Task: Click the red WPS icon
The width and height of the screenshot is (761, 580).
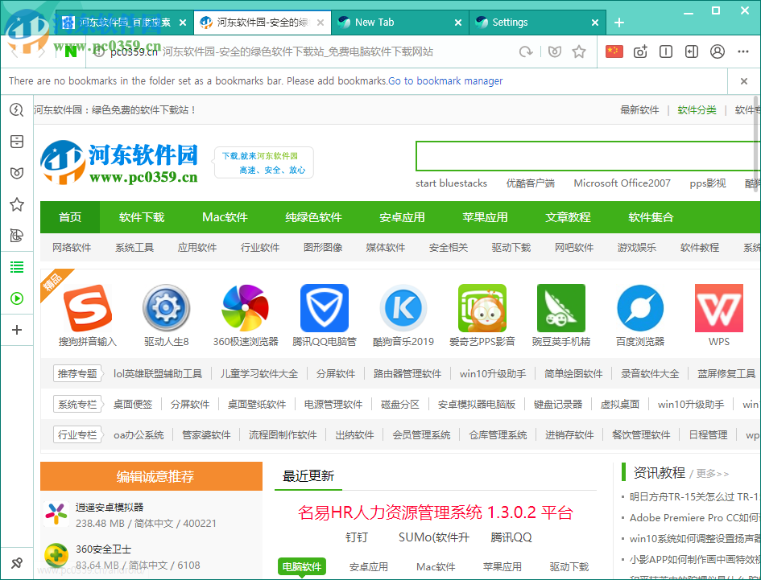Action: pyautogui.click(x=718, y=308)
